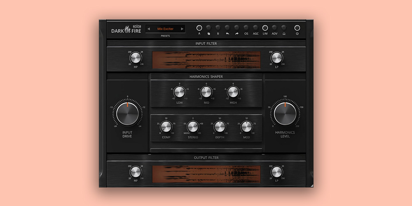
Task: Click the Output Filter HP knob
Action: click(x=136, y=172)
